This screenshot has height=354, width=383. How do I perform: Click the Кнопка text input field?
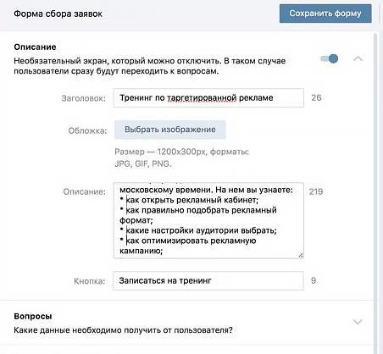(208, 280)
